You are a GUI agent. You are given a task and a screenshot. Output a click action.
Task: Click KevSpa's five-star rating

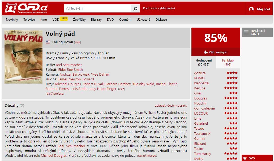pyautogui.click(x=231, y=88)
